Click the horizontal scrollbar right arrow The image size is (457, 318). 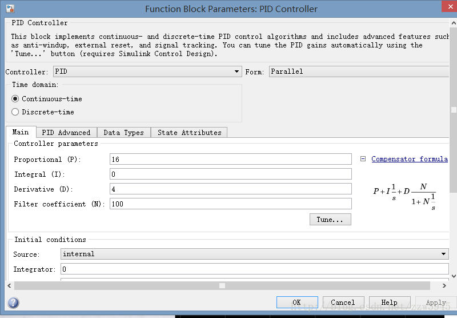click(x=444, y=285)
